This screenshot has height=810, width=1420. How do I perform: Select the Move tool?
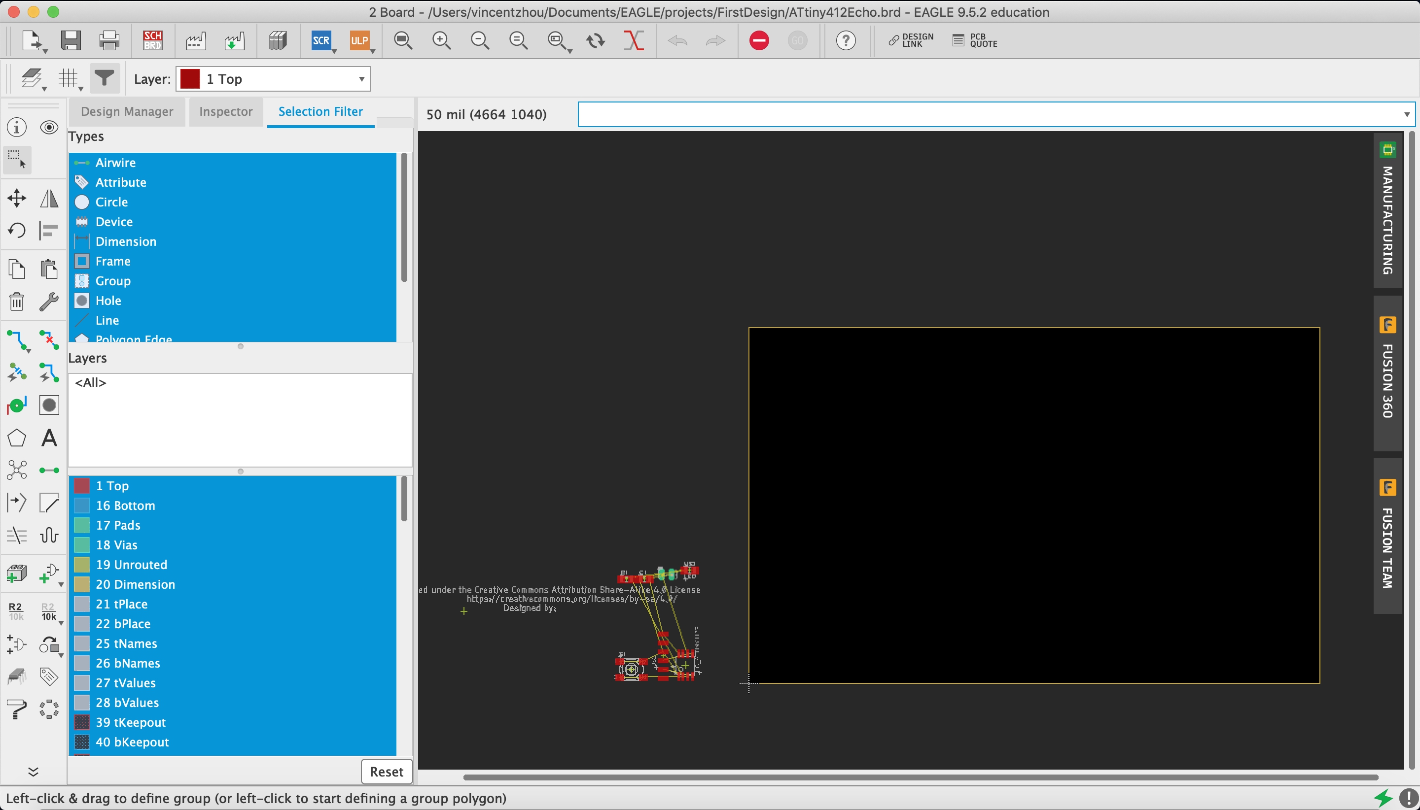point(17,198)
